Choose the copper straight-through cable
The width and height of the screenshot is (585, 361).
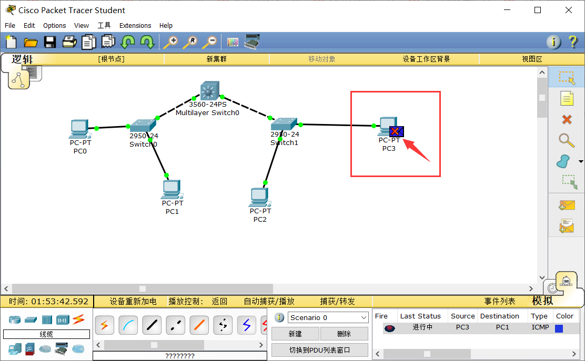(152, 325)
